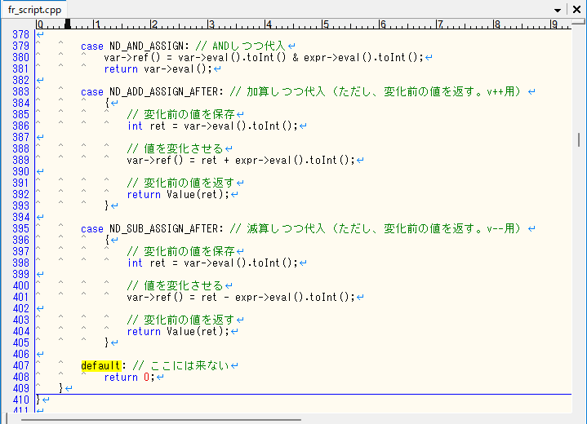Screen dimensions: 587x424
Task: Click the vertical scrollbar thumb
Action: tap(580, 139)
